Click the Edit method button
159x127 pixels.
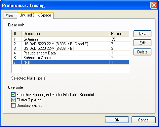coord(142,43)
